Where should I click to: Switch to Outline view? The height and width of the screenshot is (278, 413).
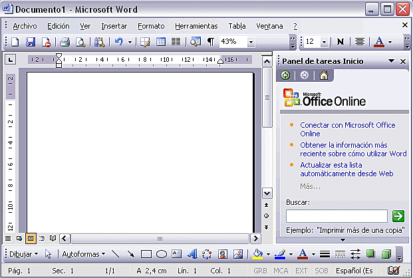click(x=42, y=239)
